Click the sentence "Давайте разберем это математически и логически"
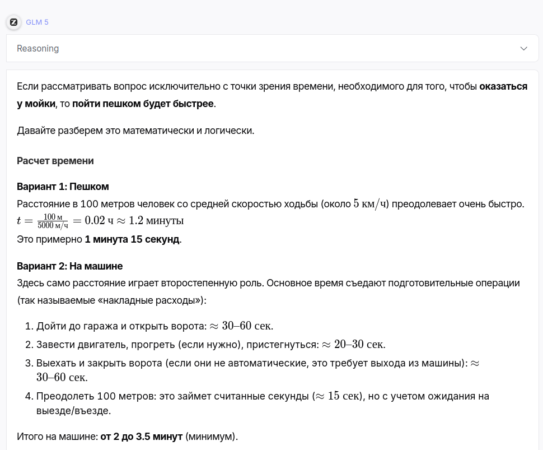This screenshot has width=543, height=450. click(x=135, y=131)
